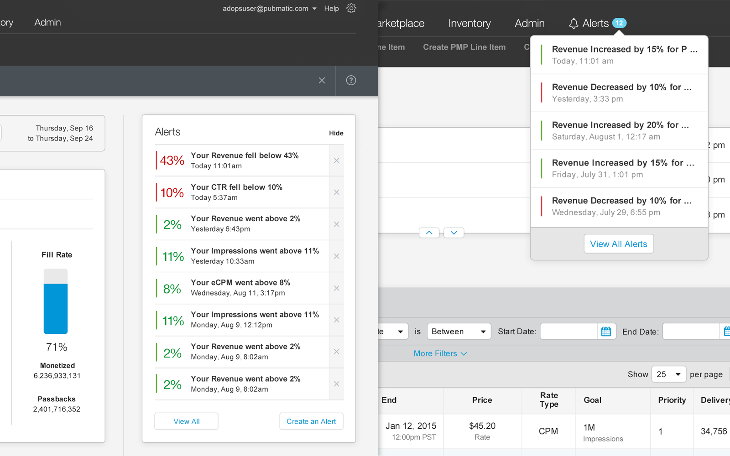730x456 pixels.
Task: Select Create PMP Line Item
Action: click(x=464, y=47)
